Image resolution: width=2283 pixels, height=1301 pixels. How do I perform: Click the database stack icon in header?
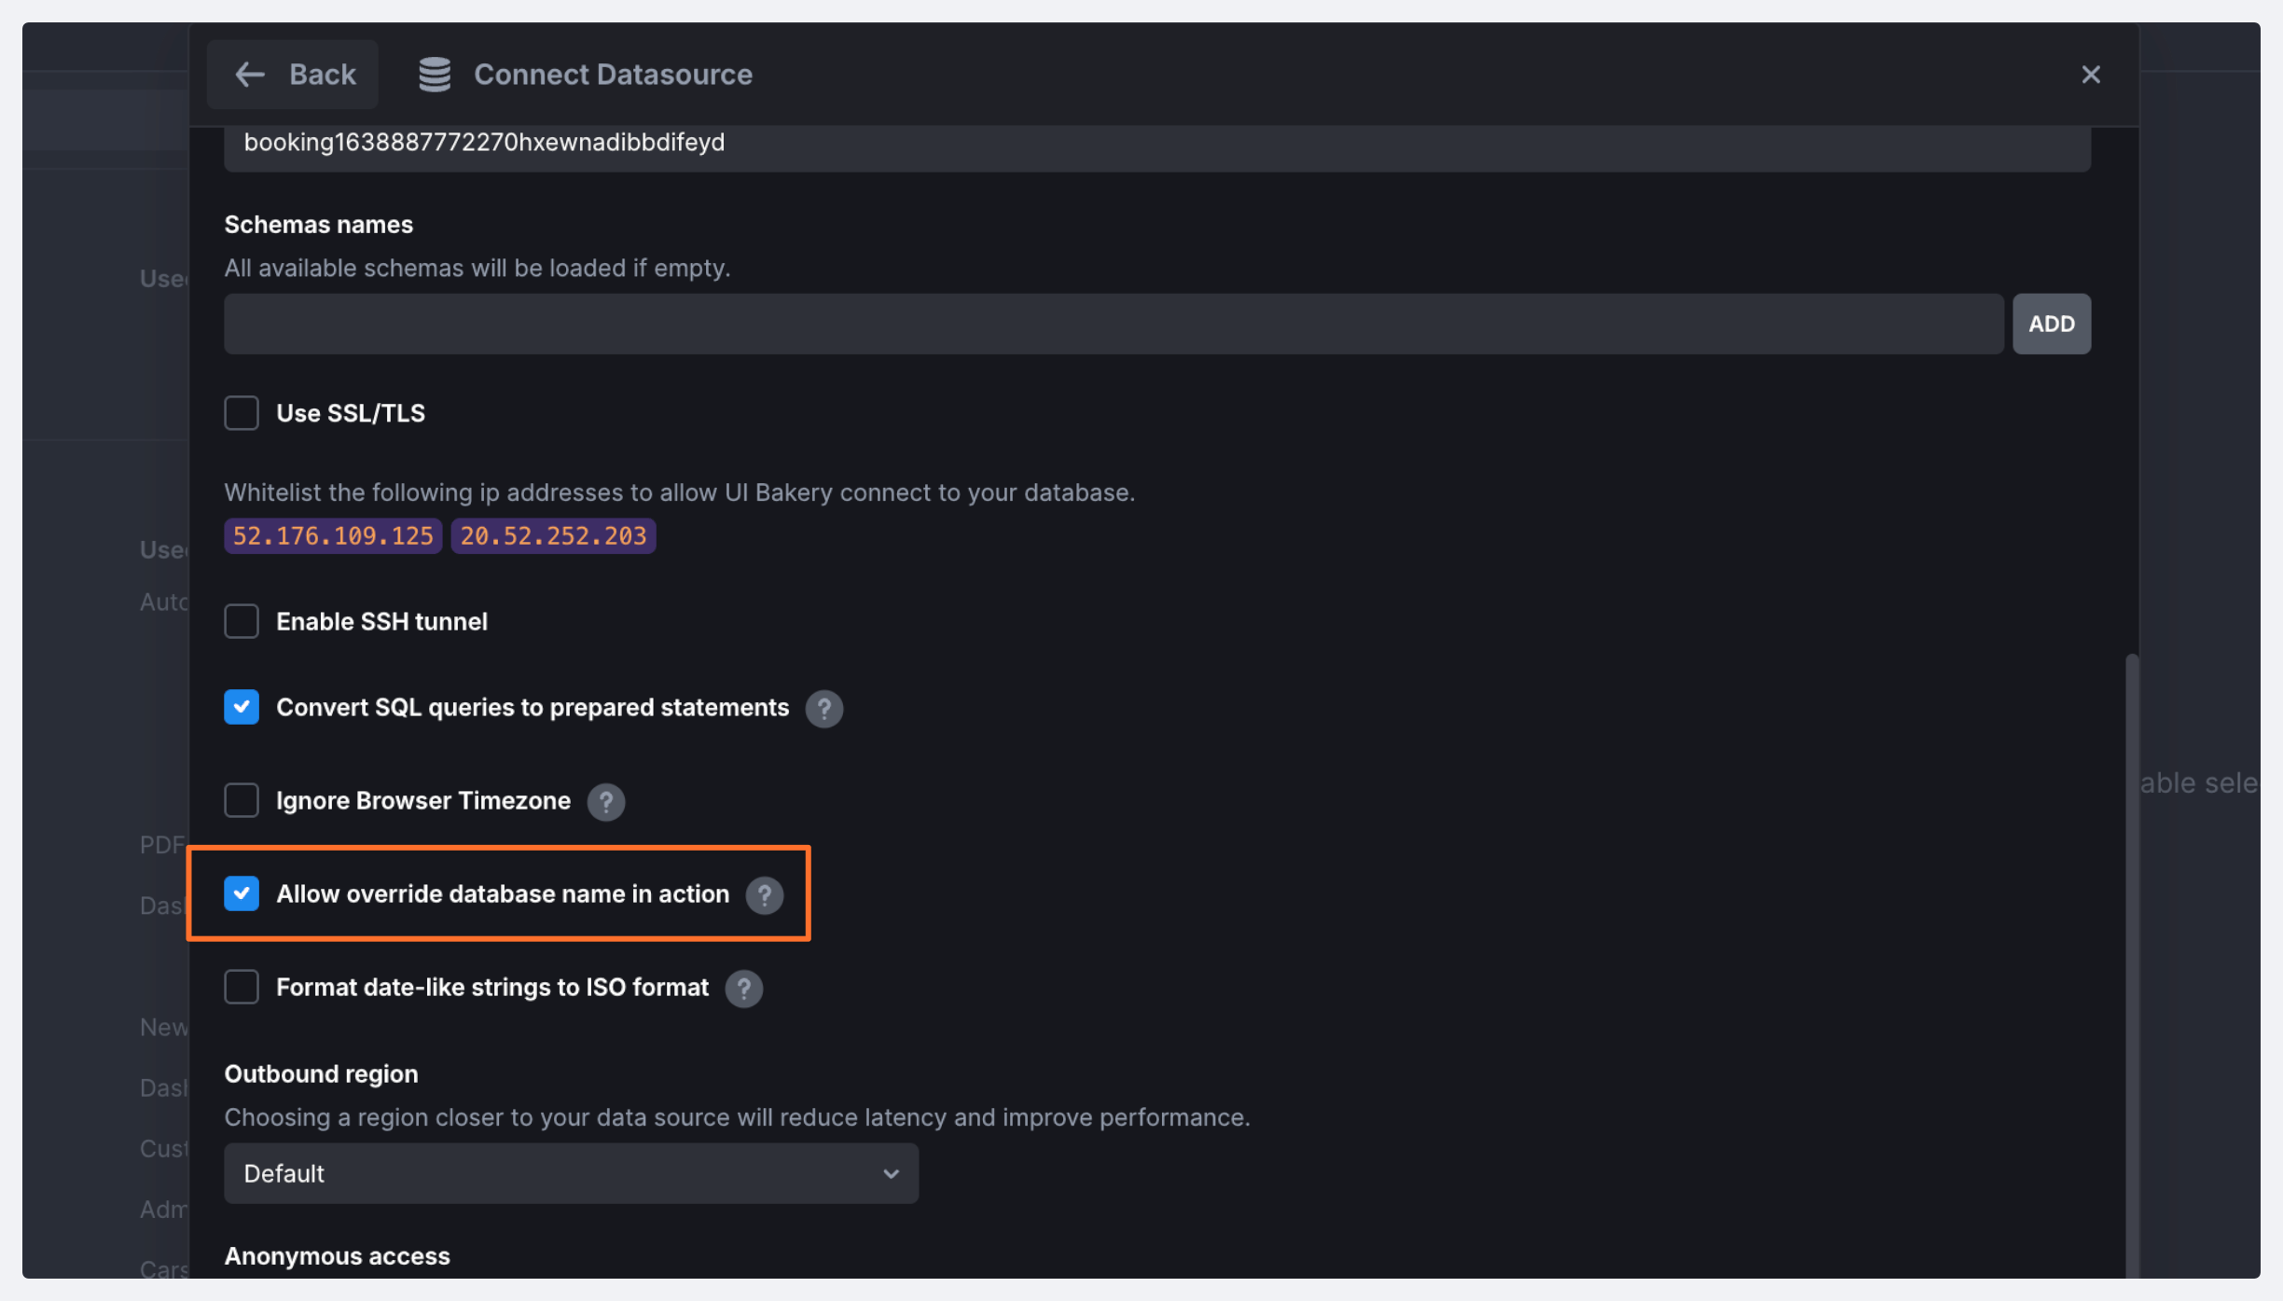(x=435, y=75)
